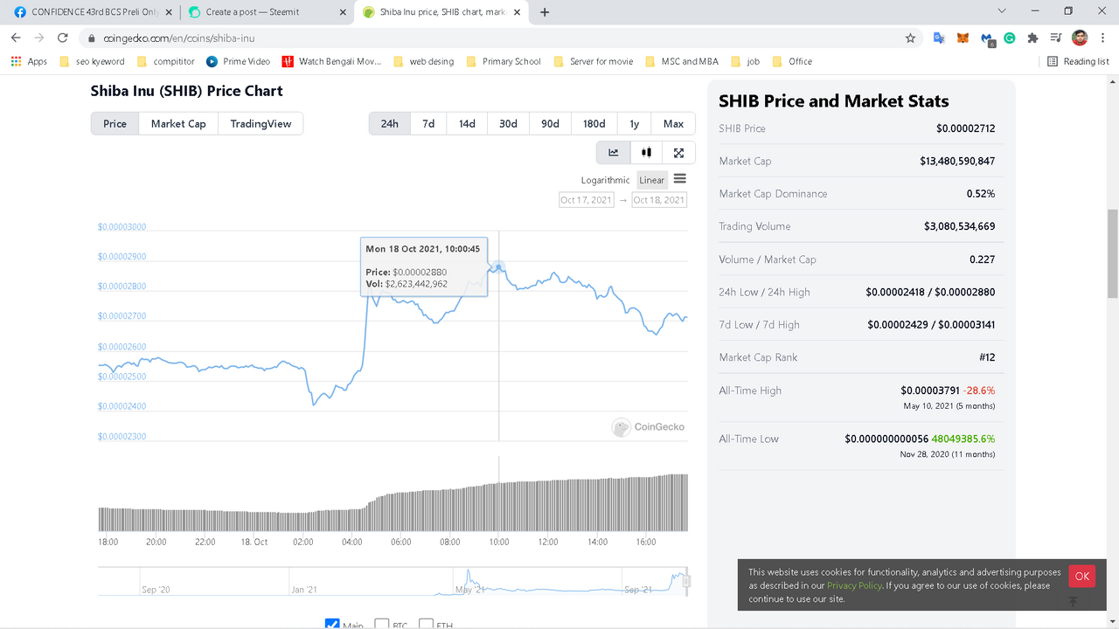The height and width of the screenshot is (629, 1119).
Task: Open the Apps grid shortcut
Action: (29, 61)
